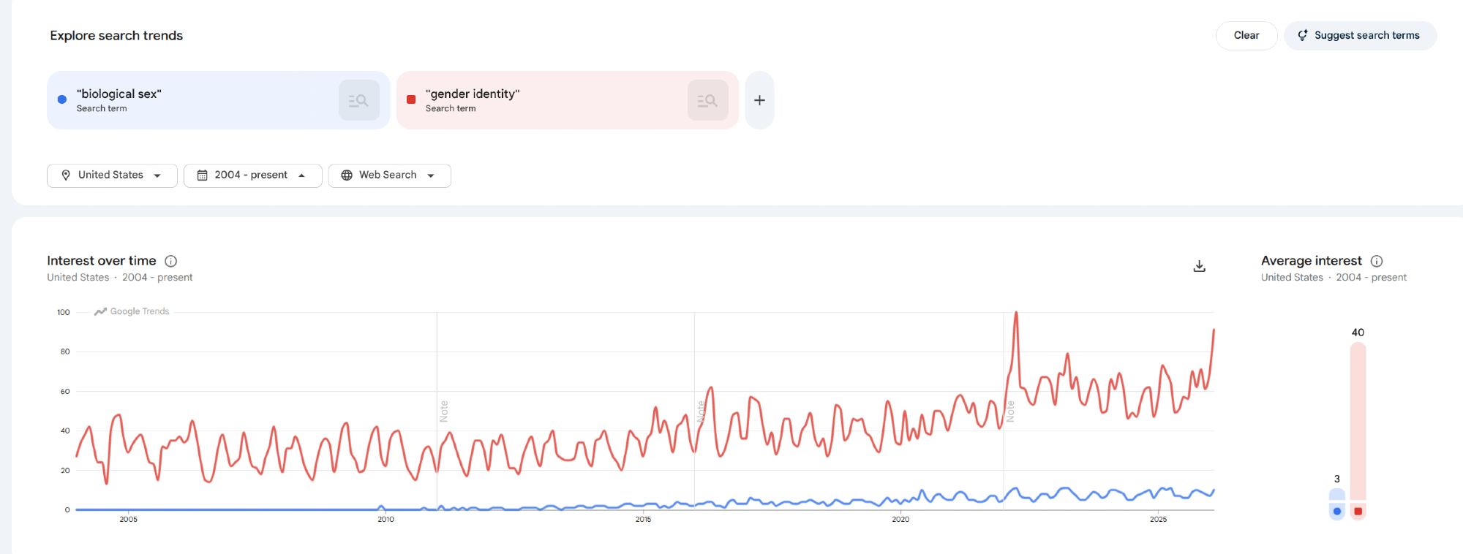Click the search-insights icon on biological sex chip
Image resolution: width=1463 pixels, height=554 pixels.
coord(358,100)
